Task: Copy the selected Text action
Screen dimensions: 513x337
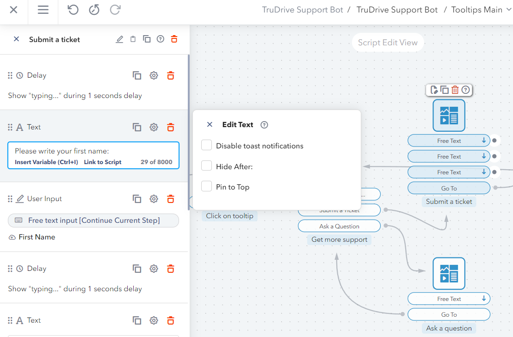Action: tap(137, 127)
